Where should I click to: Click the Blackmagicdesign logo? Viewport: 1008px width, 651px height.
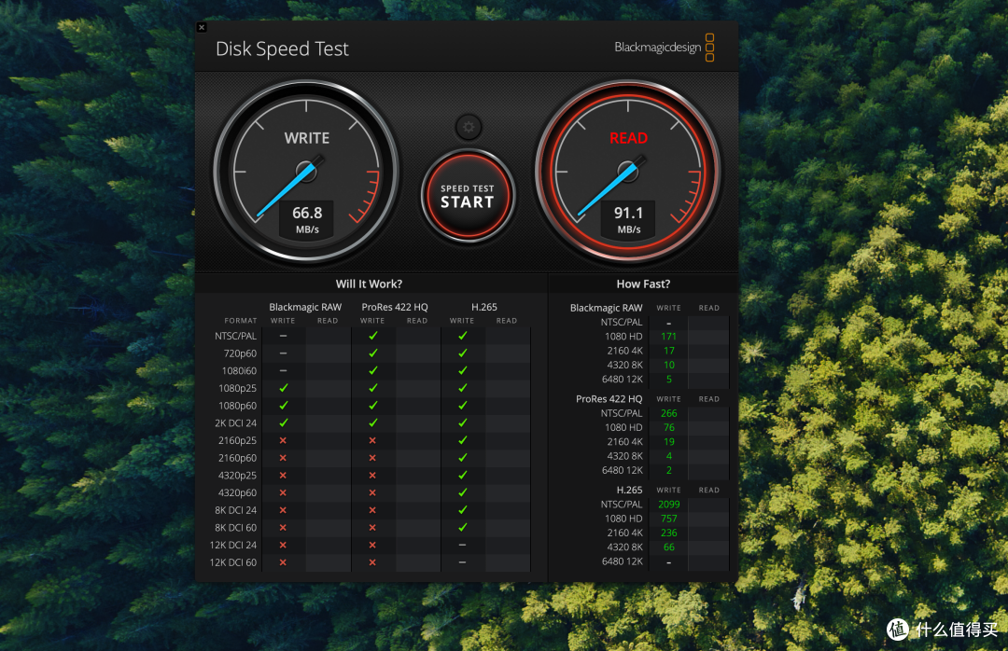665,48
